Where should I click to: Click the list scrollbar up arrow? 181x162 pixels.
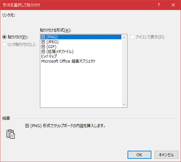click(x=124, y=37)
